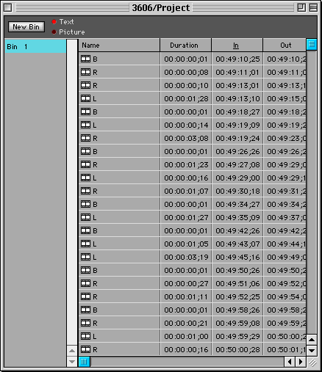Click the right arrow on the horizontal scrollbar

point(301,362)
